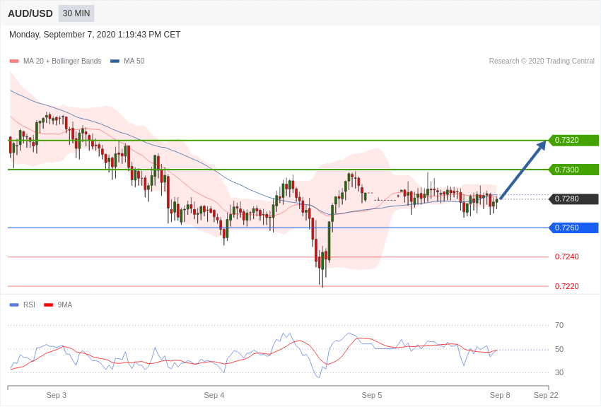Click the 'RSI' legend label
Screen dimensions: 601x407
(29, 305)
